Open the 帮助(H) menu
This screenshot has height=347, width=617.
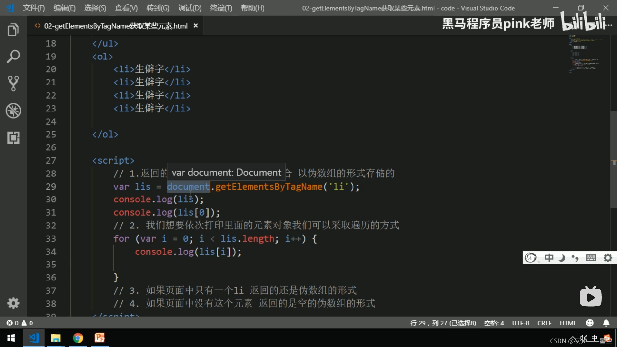pyautogui.click(x=253, y=8)
